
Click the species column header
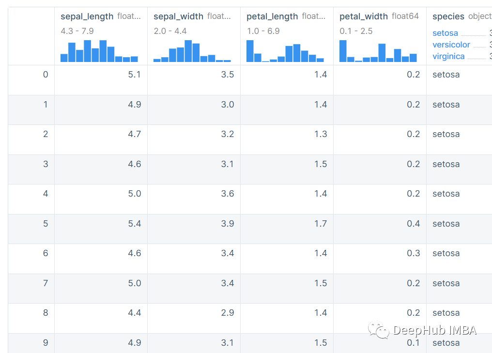[x=448, y=16]
